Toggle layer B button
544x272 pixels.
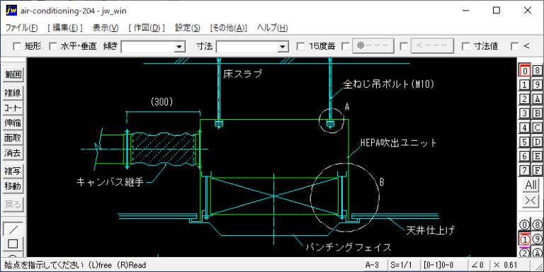537,113
